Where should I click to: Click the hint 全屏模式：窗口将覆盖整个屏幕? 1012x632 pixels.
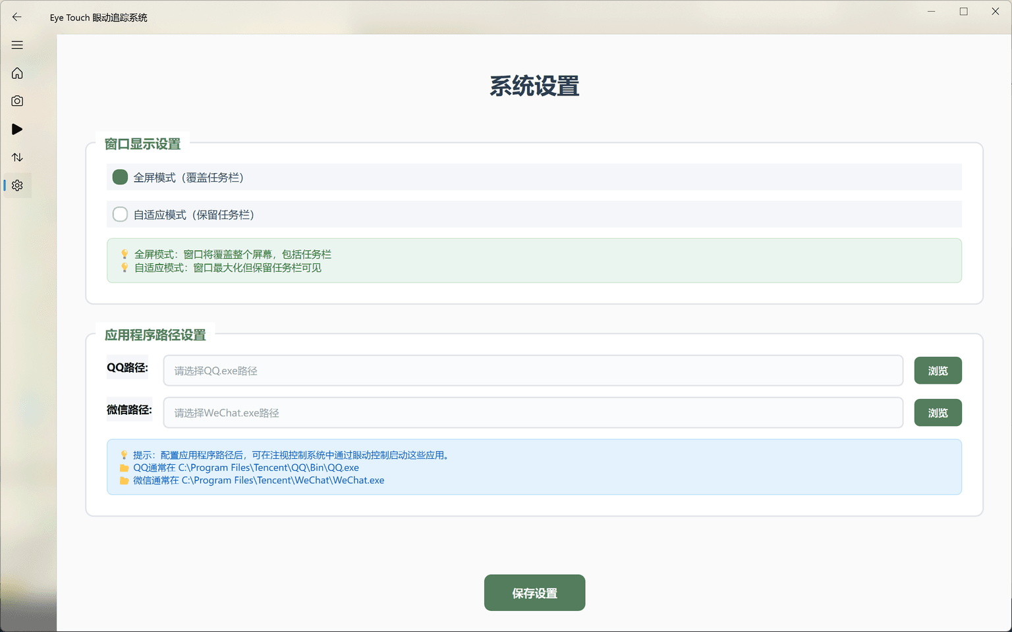pyautogui.click(x=233, y=254)
